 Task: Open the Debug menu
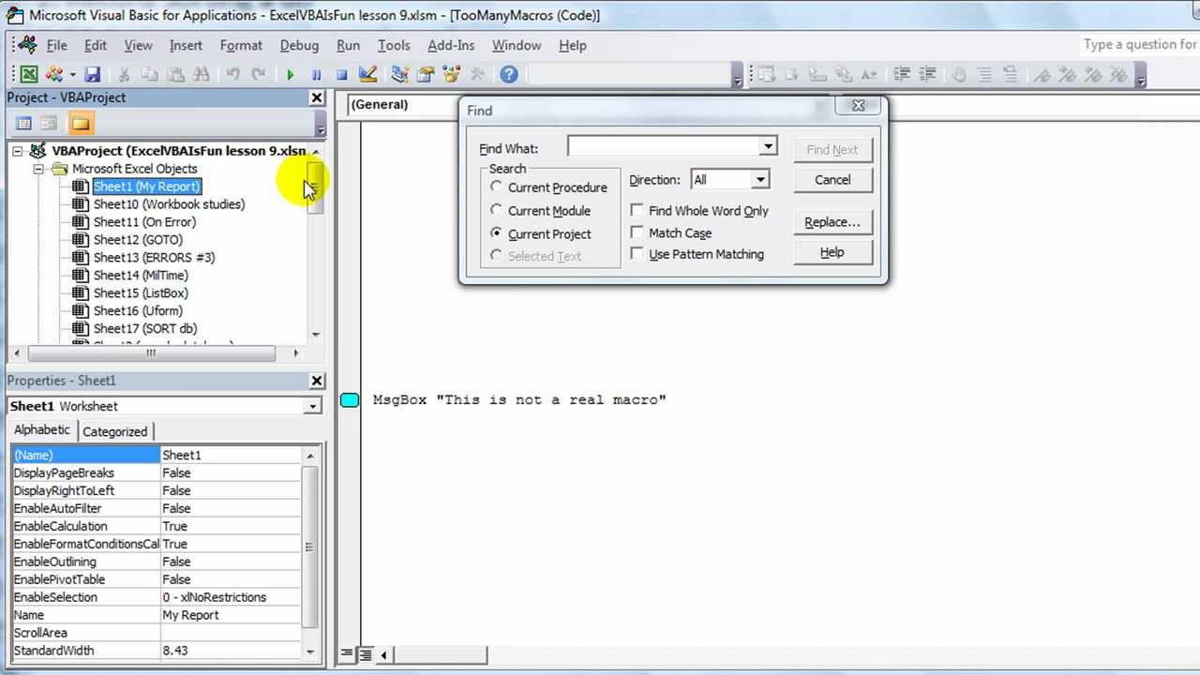pyautogui.click(x=299, y=45)
